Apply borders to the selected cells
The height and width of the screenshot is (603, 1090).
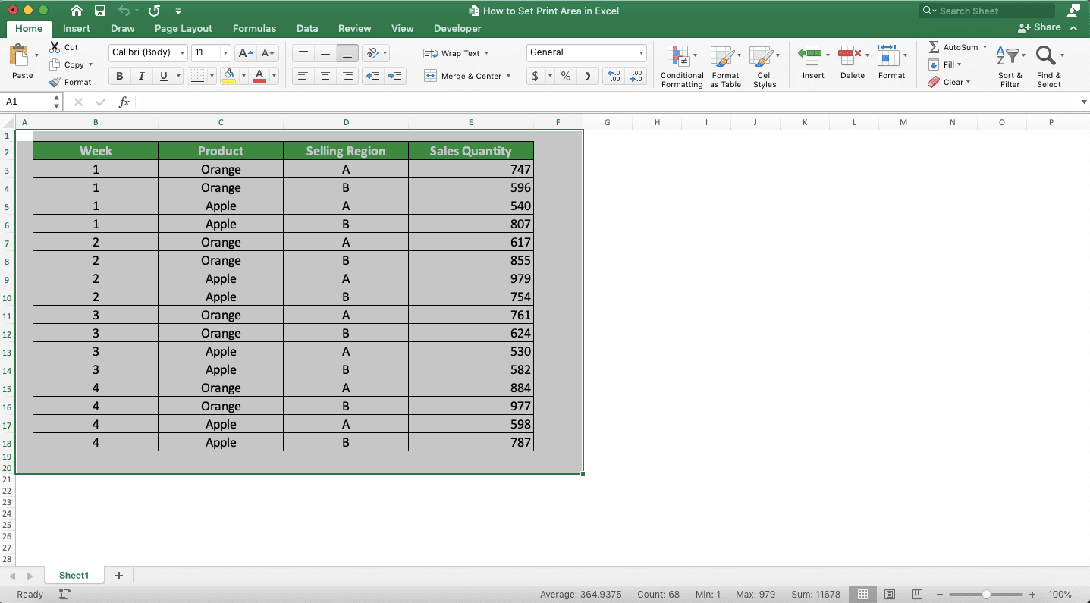pyautogui.click(x=196, y=76)
